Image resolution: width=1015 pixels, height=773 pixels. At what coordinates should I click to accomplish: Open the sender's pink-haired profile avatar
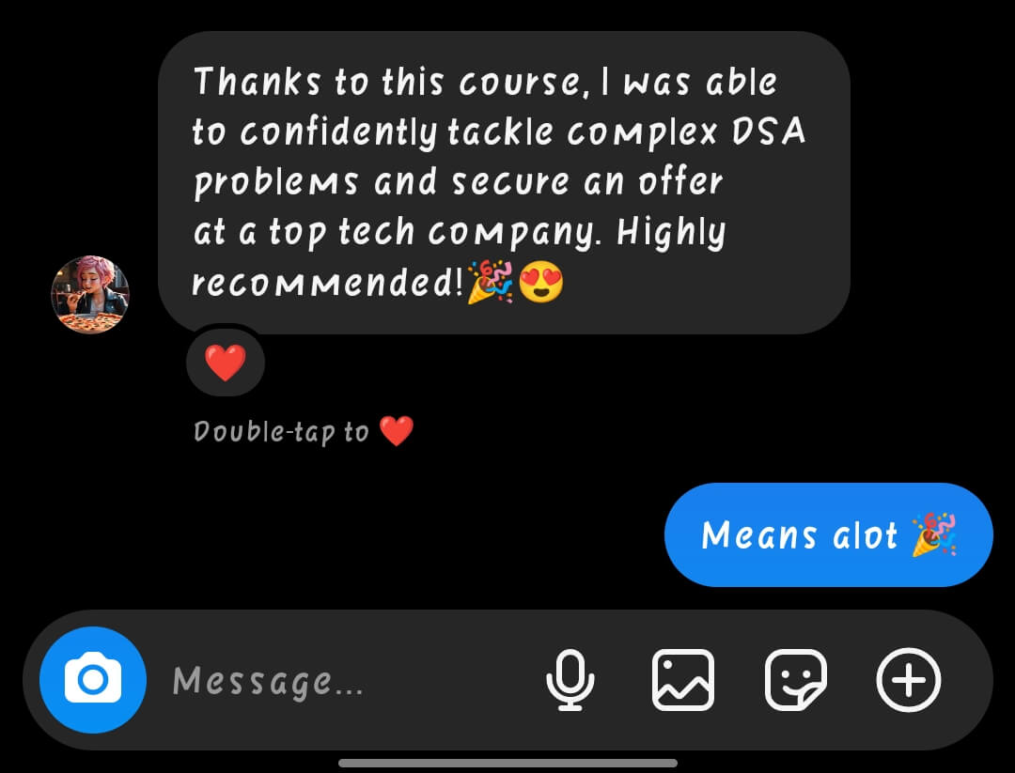[x=90, y=294]
